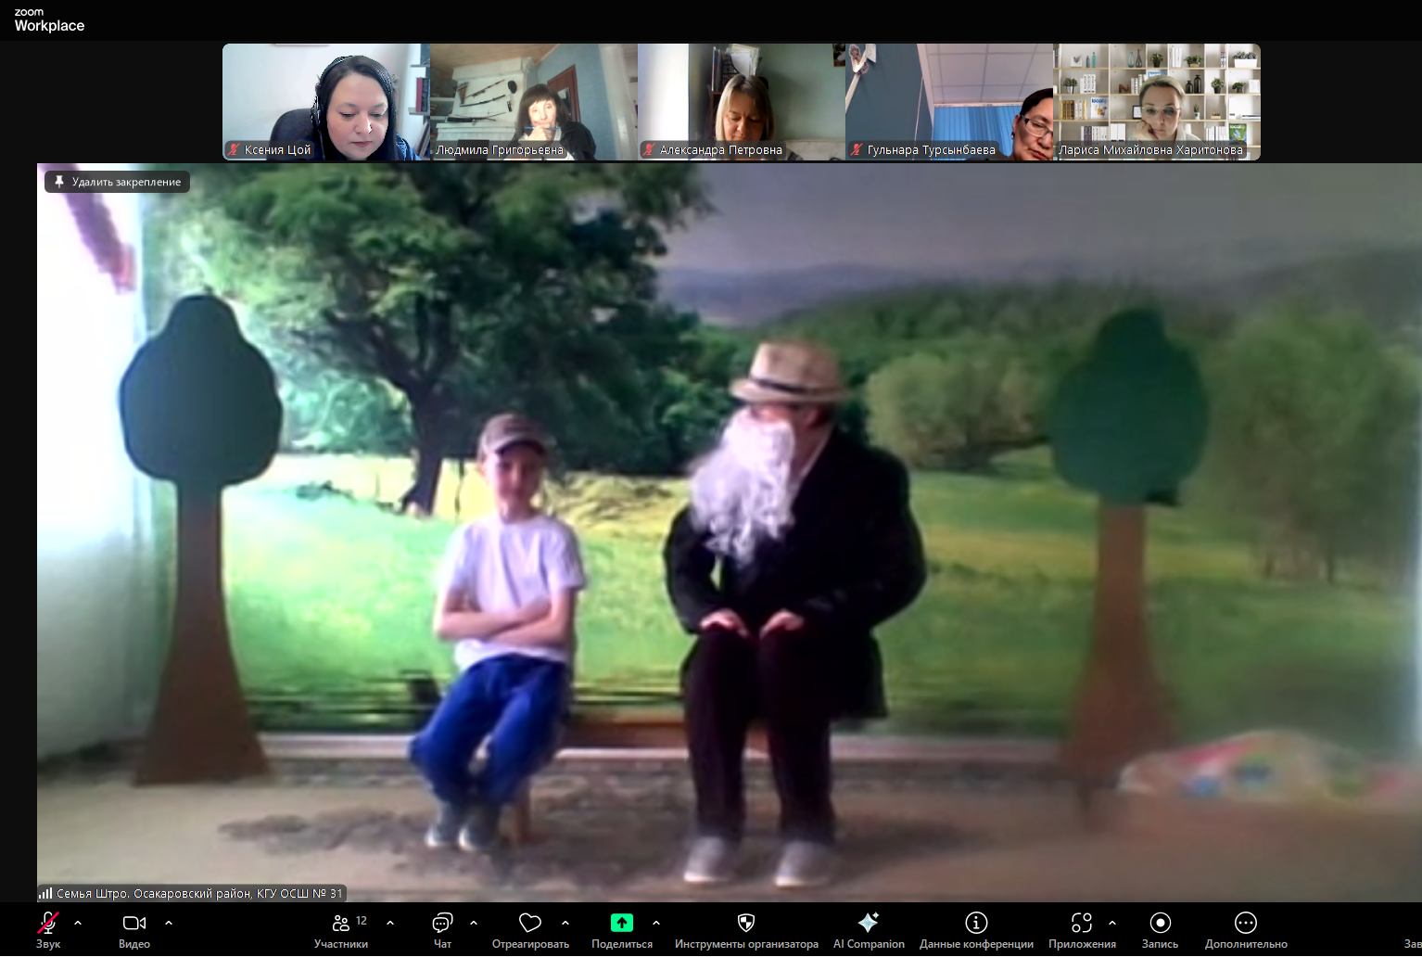Click the Zoom Workplace logo

[x=49, y=20]
